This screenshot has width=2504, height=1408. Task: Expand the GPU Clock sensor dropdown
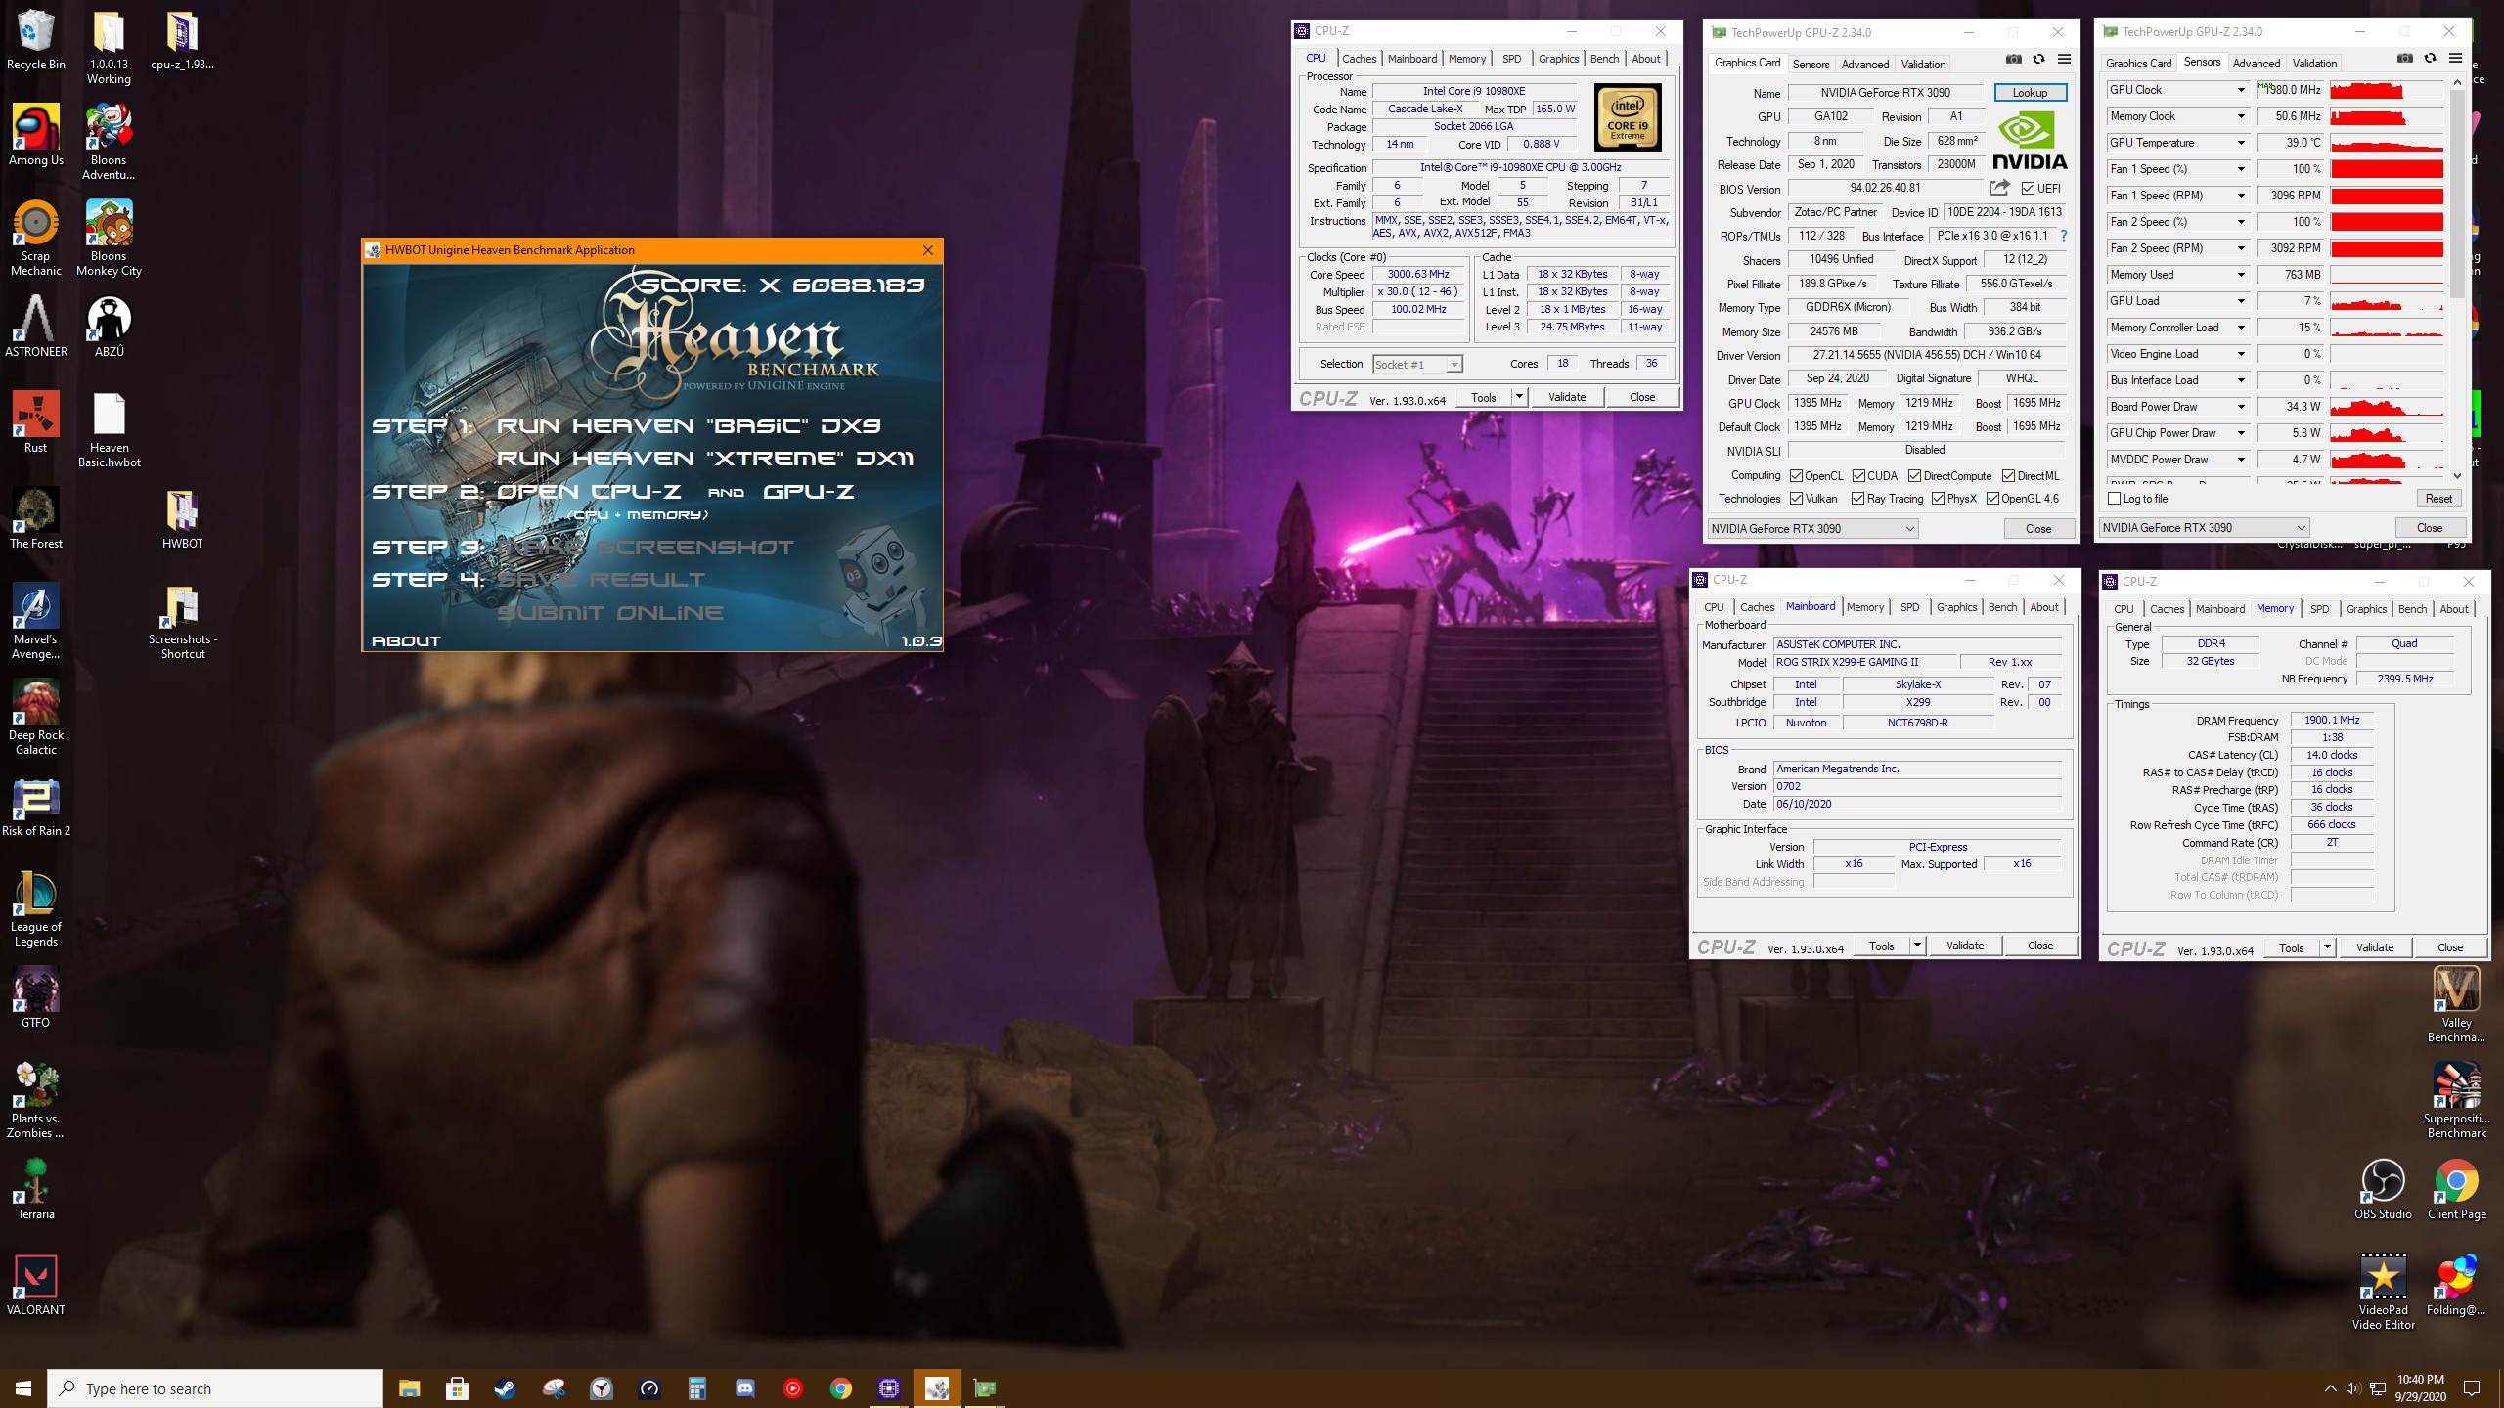(2241, 90)
